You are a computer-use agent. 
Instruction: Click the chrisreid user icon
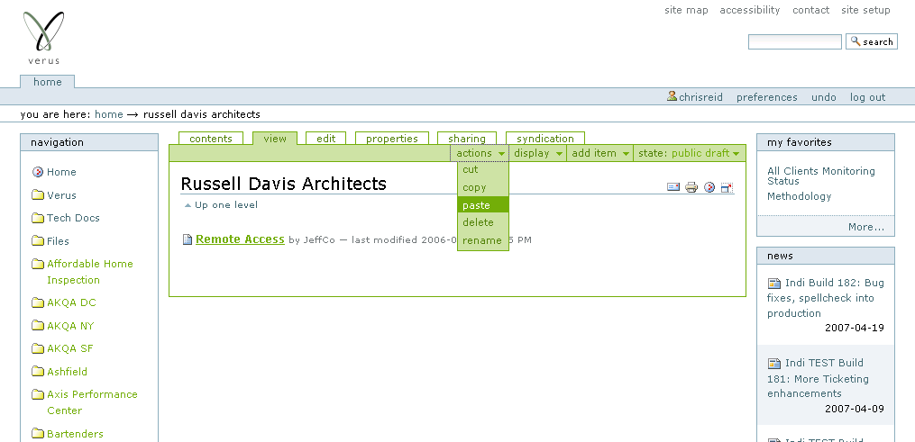pos(672,96)
